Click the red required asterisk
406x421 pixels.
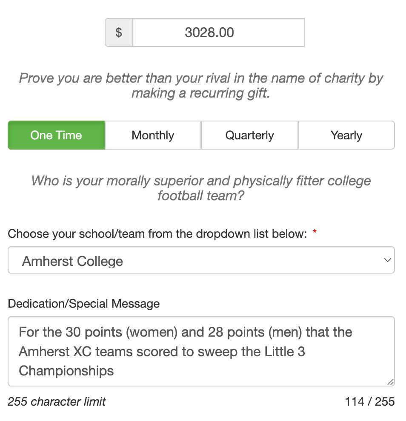click(x=315, y=232)
